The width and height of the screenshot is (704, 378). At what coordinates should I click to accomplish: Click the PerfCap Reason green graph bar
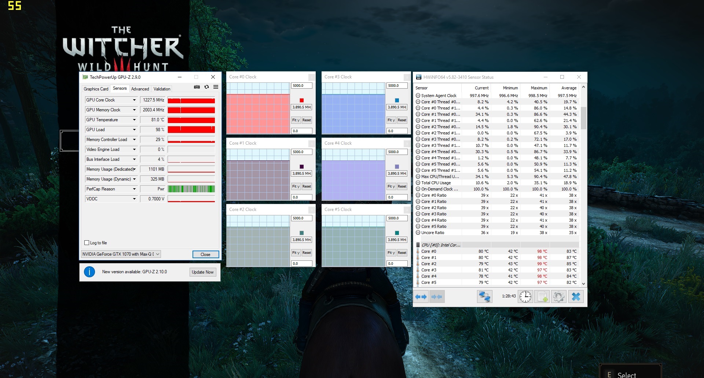tap(191, 189)
